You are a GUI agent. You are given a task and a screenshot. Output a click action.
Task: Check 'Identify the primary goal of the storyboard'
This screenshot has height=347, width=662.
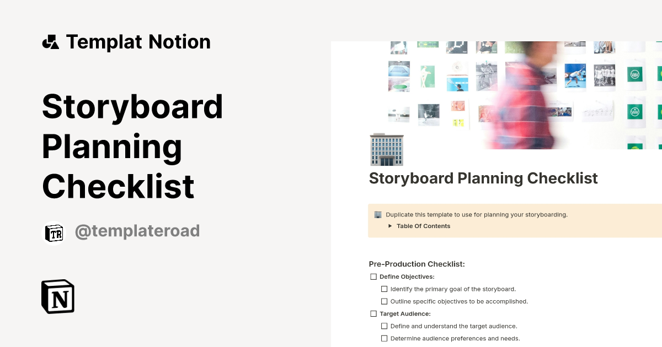coord(384,289)
